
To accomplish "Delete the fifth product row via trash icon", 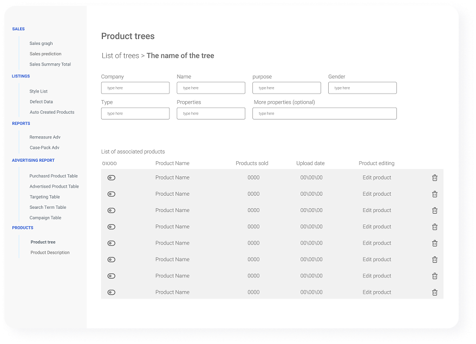I will 434,243.
